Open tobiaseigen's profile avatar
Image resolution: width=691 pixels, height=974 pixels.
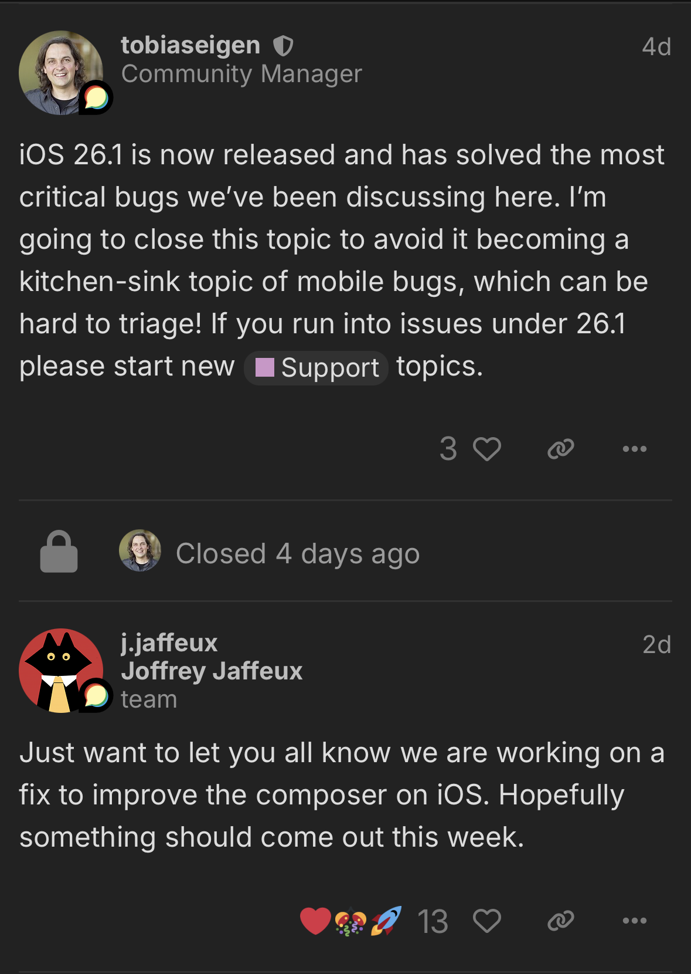tap(61, 73)
